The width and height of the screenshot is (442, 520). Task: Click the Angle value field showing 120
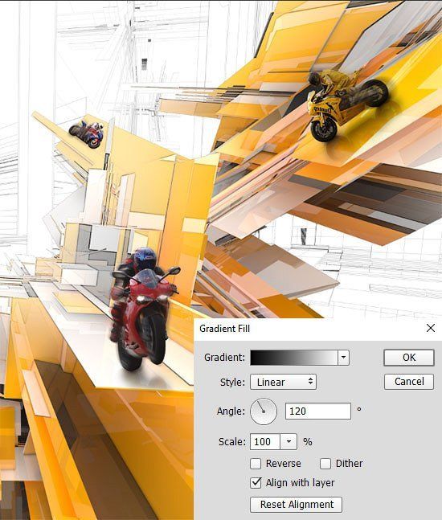318,411
